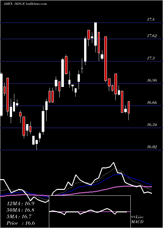Click the 5MA : 16.7 reading

point(19,217)
